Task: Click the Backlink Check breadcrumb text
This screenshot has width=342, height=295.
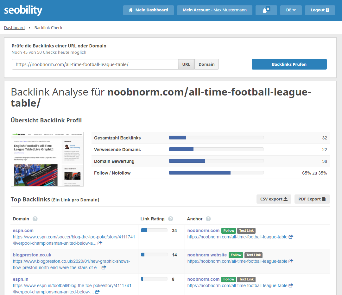Action: tap(48, 28)
